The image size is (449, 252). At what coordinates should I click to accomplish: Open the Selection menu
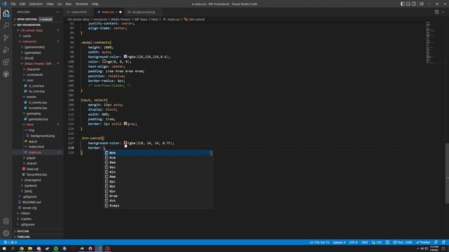click(36, 4)
